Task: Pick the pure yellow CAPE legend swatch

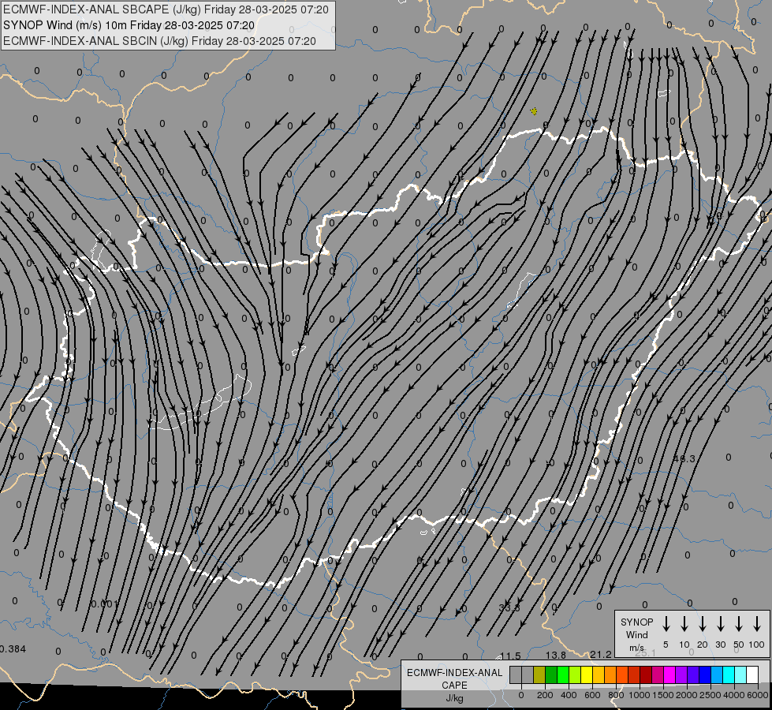Action: [587, 674]
